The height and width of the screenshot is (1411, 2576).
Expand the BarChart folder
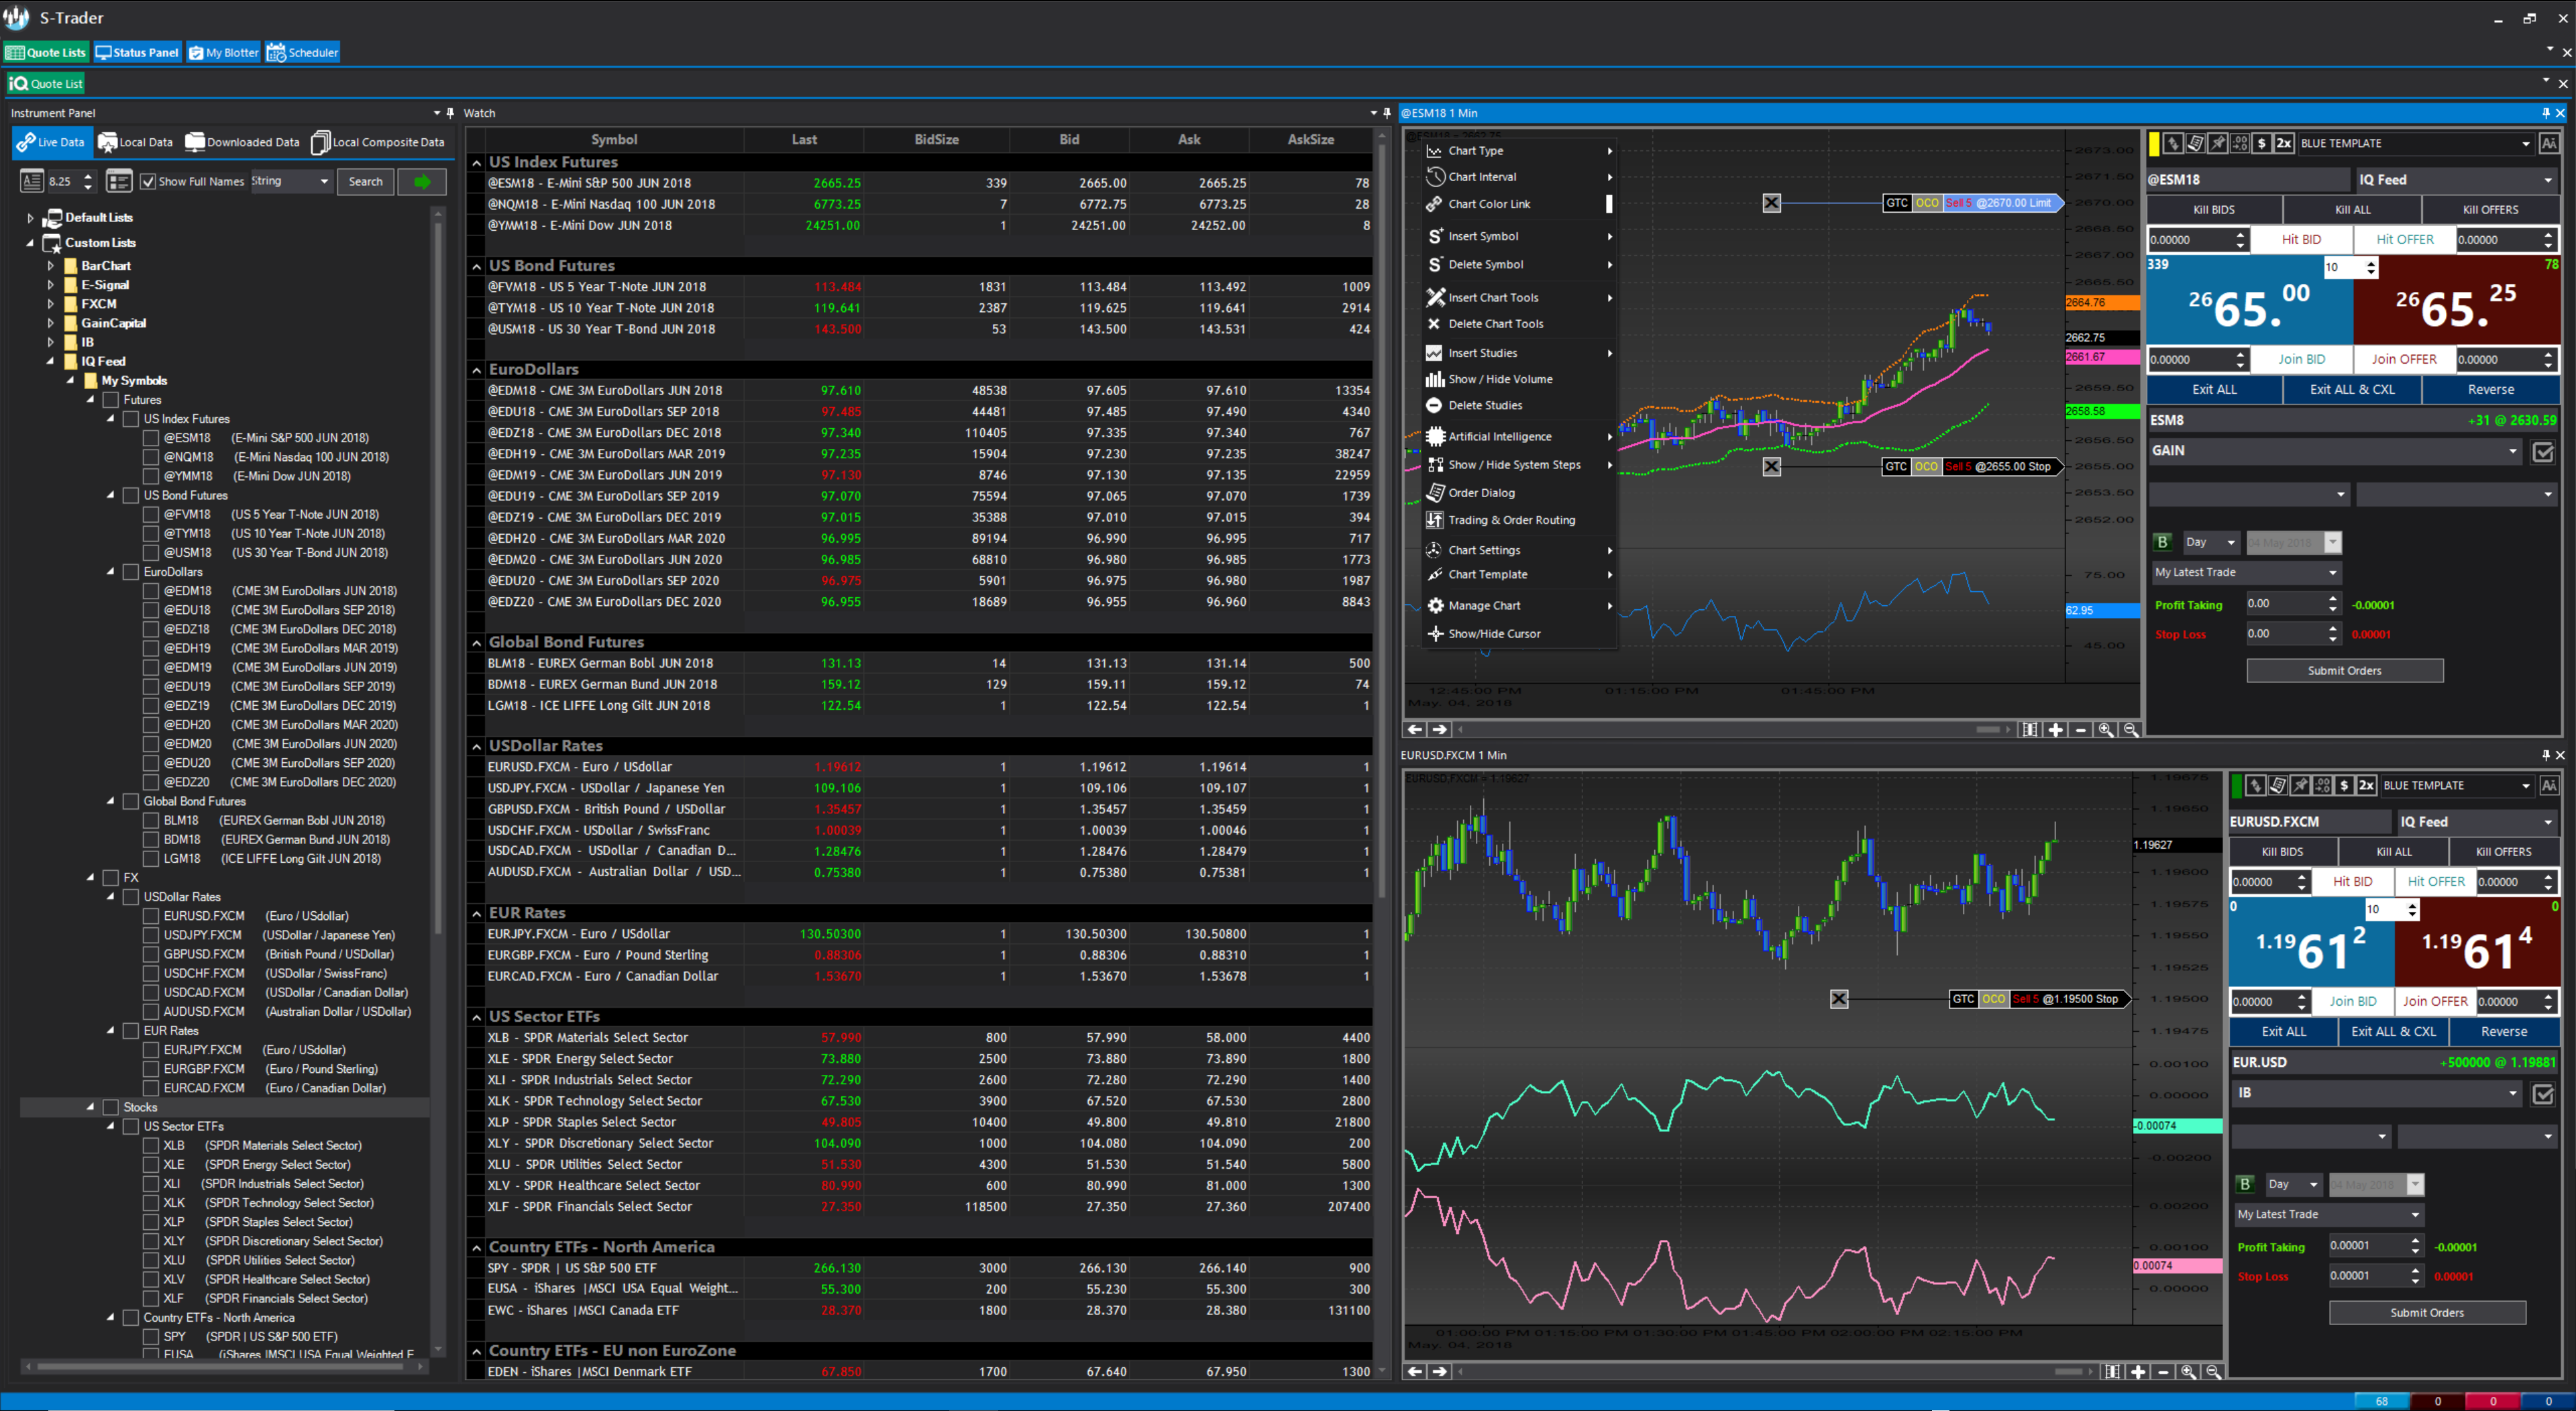(51, 266)
